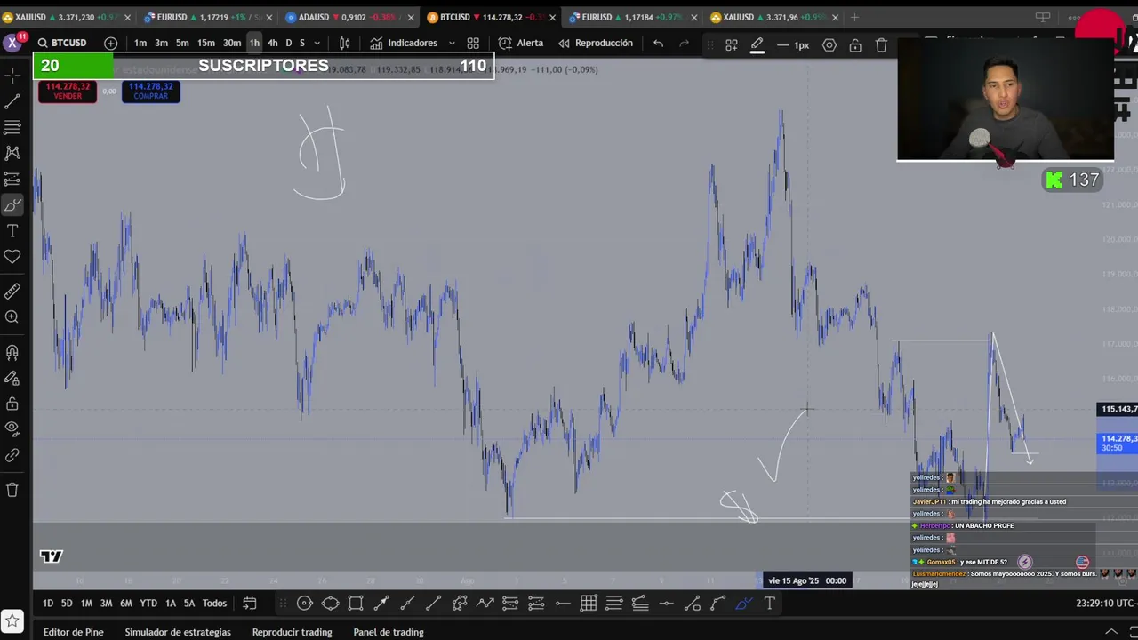Set chart range to YTD
The width and height of the screenshot is (1138, 640).
coord(148,604)
